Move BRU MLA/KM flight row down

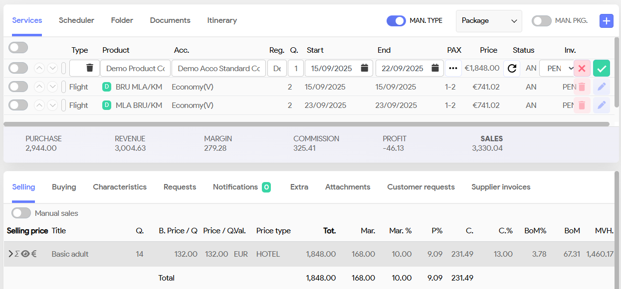coord(52,87)
